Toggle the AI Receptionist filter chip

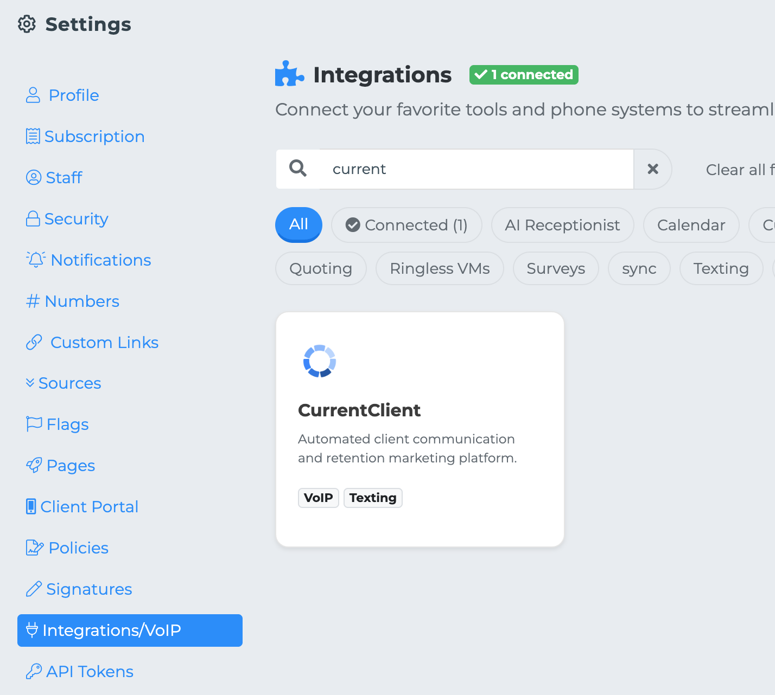click(562, 225)
